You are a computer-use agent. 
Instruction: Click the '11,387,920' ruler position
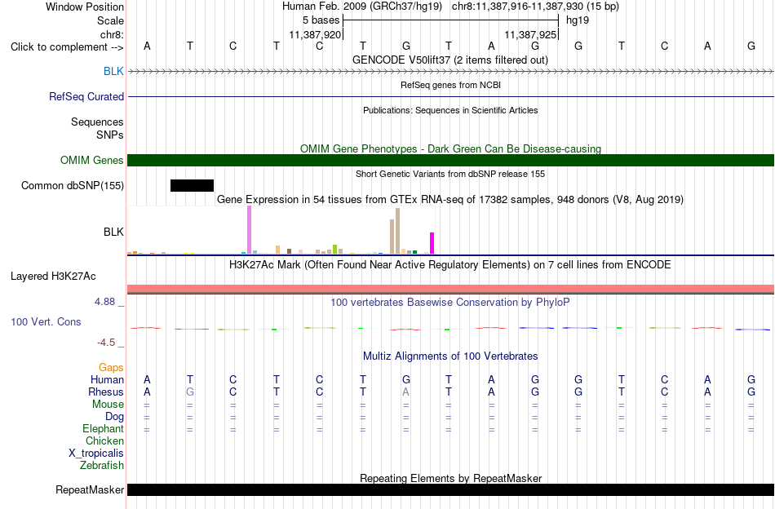click(x=316, y=34)
